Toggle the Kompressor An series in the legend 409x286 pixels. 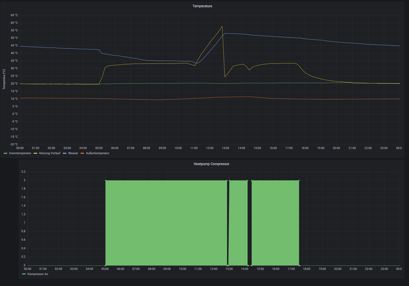click(x=38, y=274)
